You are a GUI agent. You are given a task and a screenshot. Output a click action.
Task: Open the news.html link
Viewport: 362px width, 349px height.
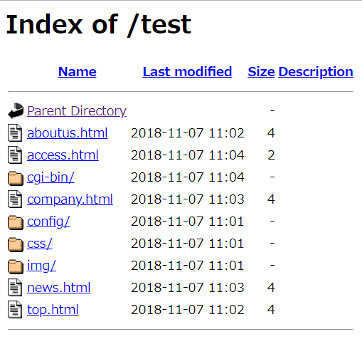click(59, 288)
